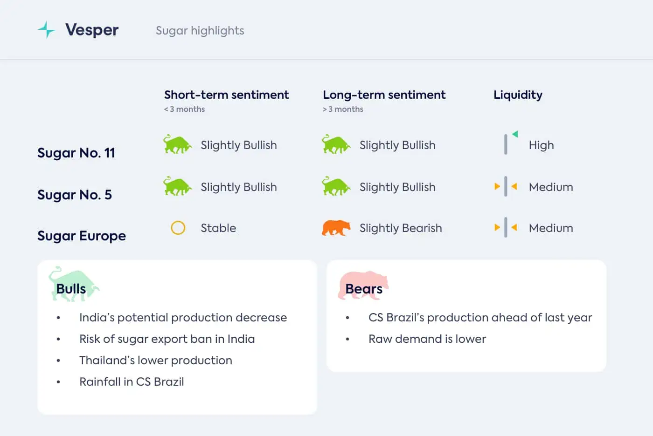This screenshot has width=653, height=436.
Task: Click Sugar No. 11 long-term bull icon
Action: click(x=336, y=144)
